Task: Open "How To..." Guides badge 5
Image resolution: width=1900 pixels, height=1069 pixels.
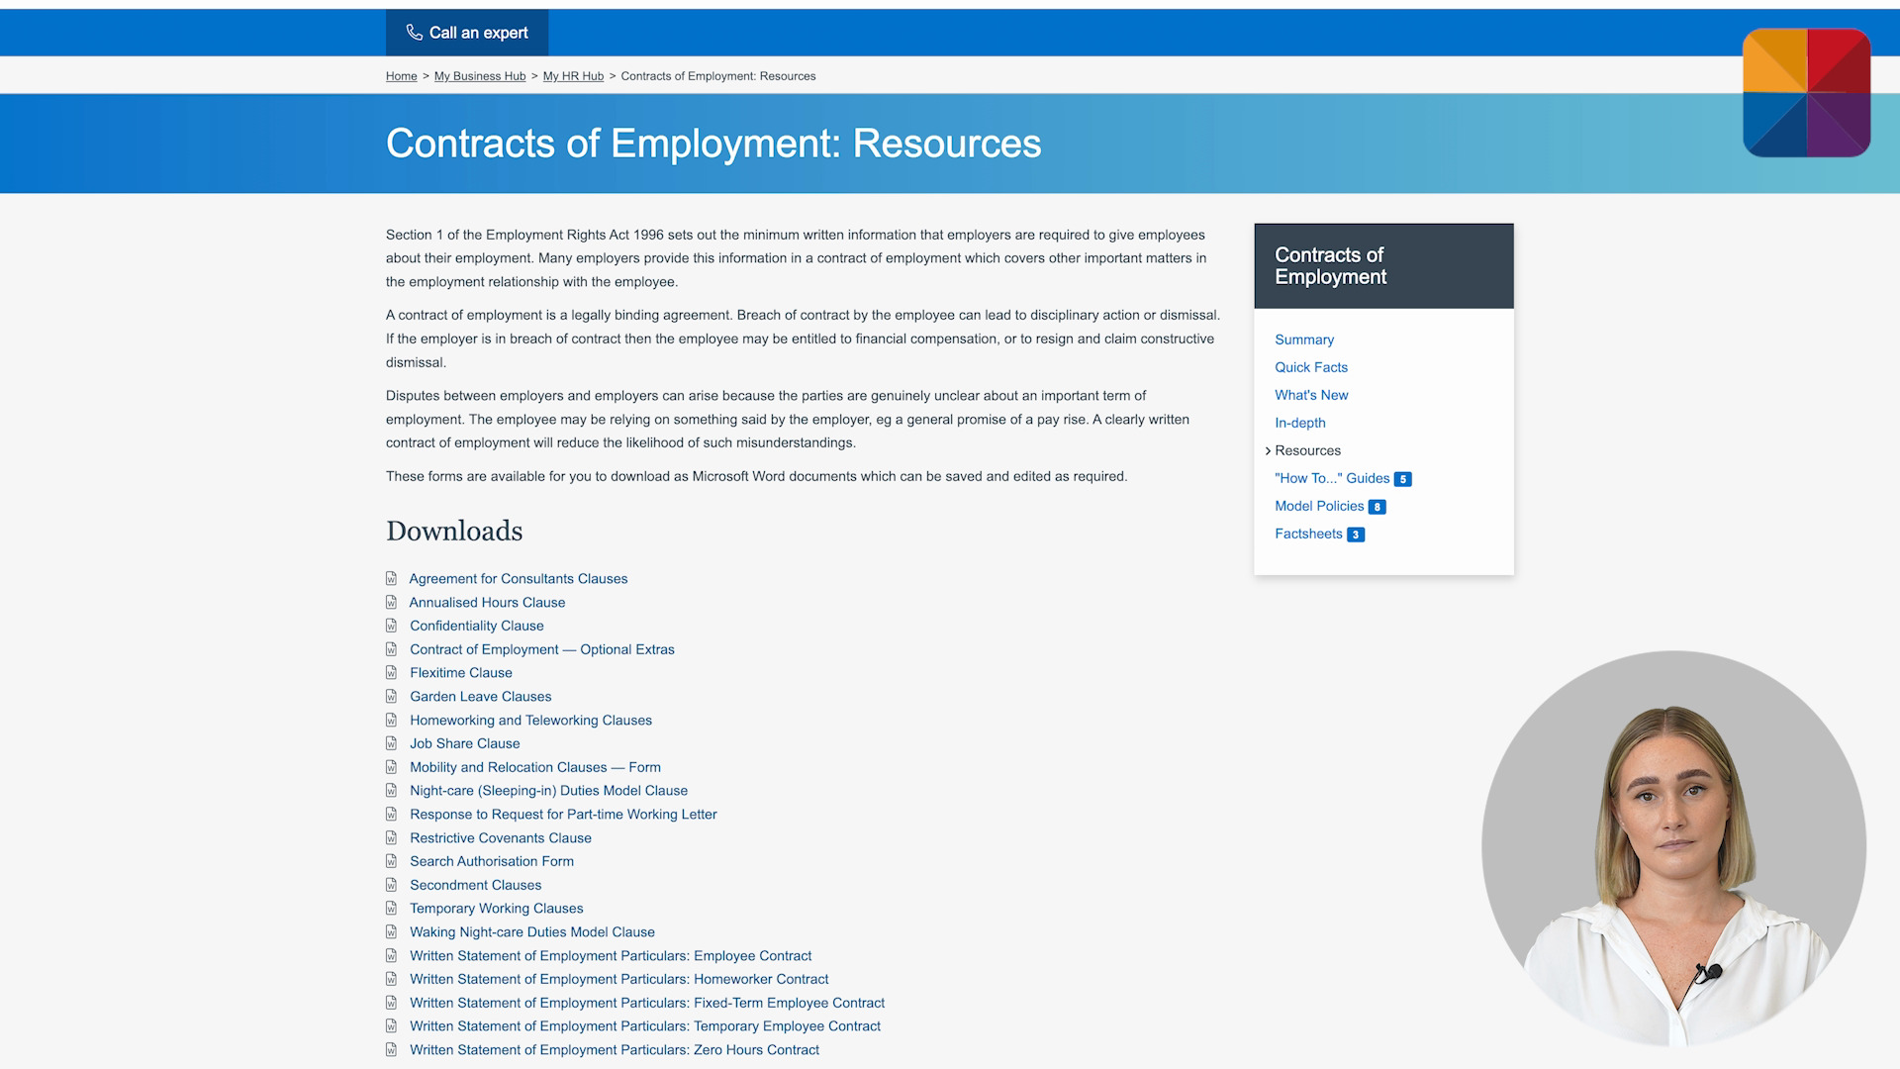Action: click(1402, 479)
